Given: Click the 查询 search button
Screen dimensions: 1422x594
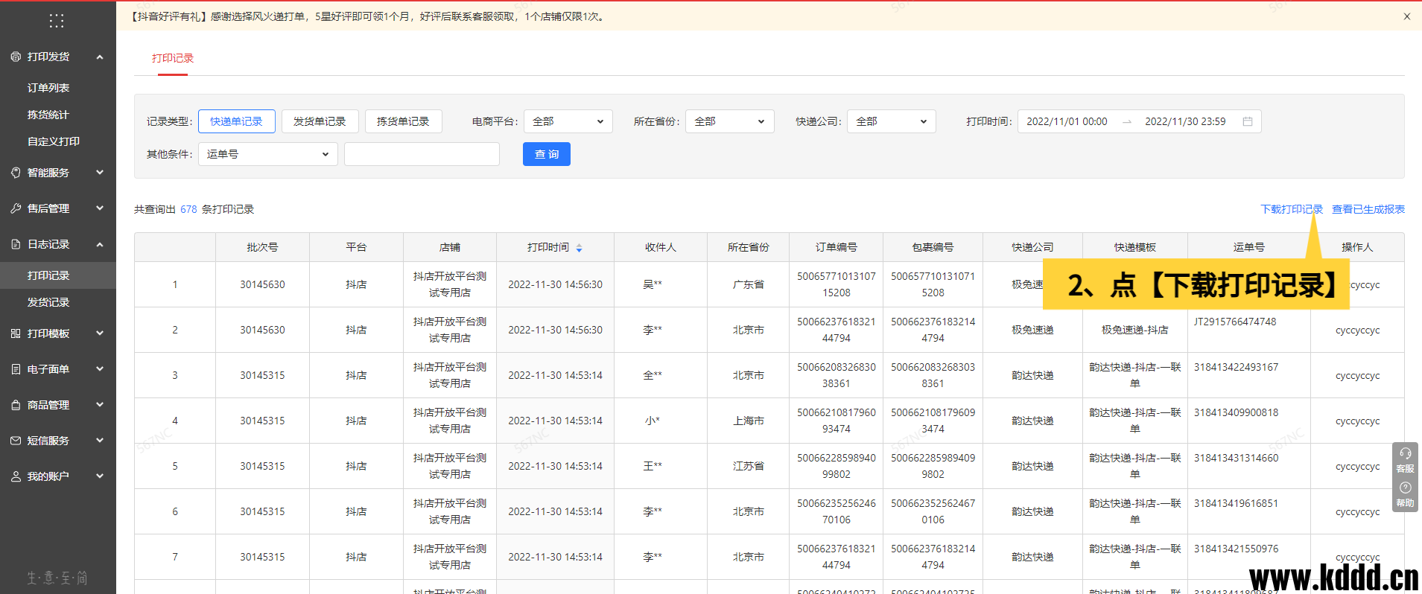Looking at the screenshot, I should tap(547, 154).
